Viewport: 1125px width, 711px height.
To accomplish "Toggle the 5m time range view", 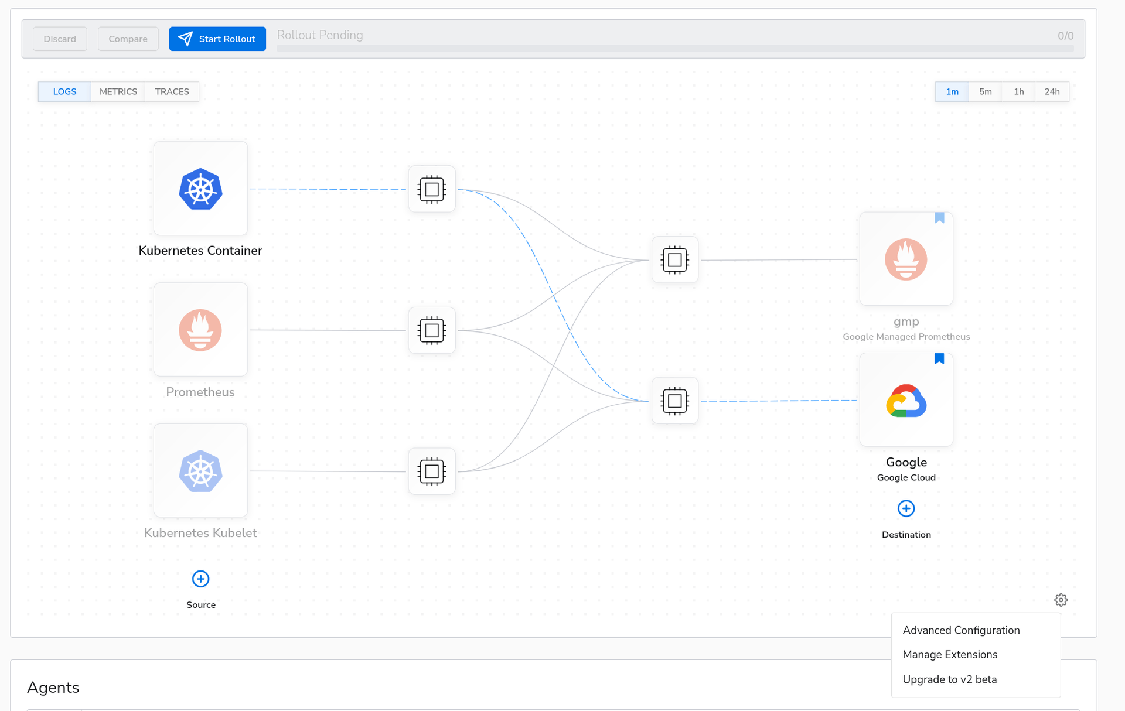I will click(985, 92).
